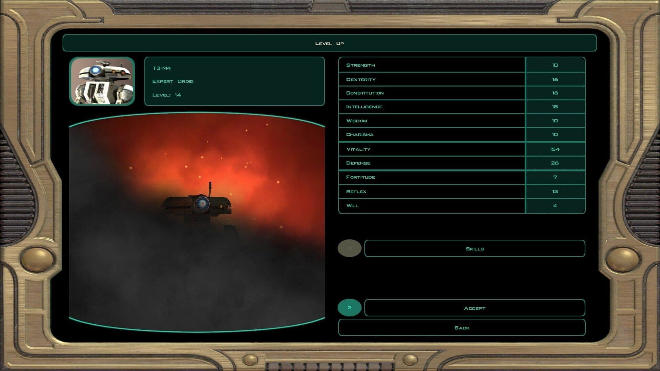
Task: Click the T3-M4 portrait thumbnail
Action: click(102, 82)
